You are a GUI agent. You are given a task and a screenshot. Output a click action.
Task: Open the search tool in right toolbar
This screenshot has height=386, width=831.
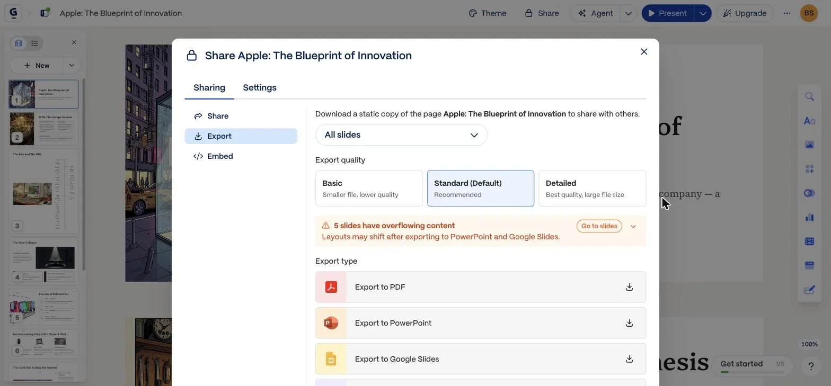click(809, 96)
